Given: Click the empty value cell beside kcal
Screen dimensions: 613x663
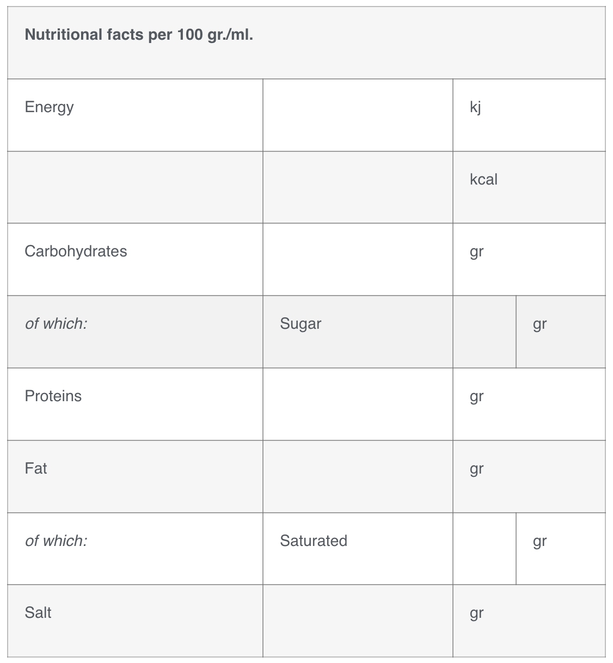Looking at the screenshot, I should [x=358, y=187].
